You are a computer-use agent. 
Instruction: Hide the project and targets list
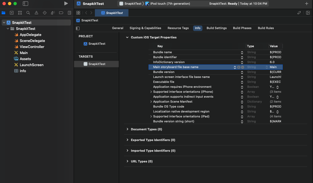point(78,28)
